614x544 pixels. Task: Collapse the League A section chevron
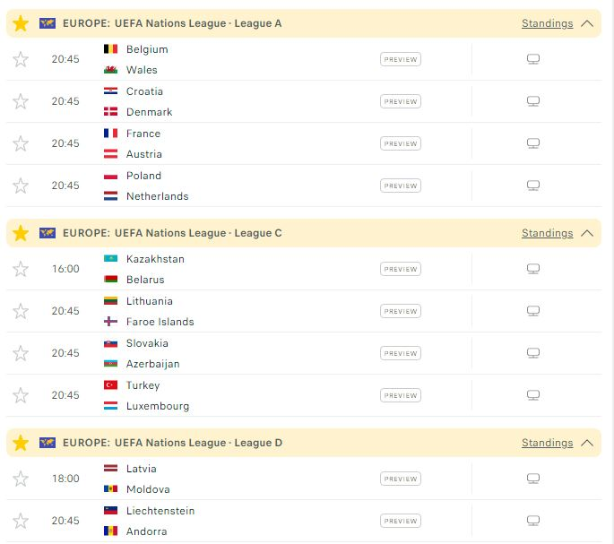tap(587, 23)
